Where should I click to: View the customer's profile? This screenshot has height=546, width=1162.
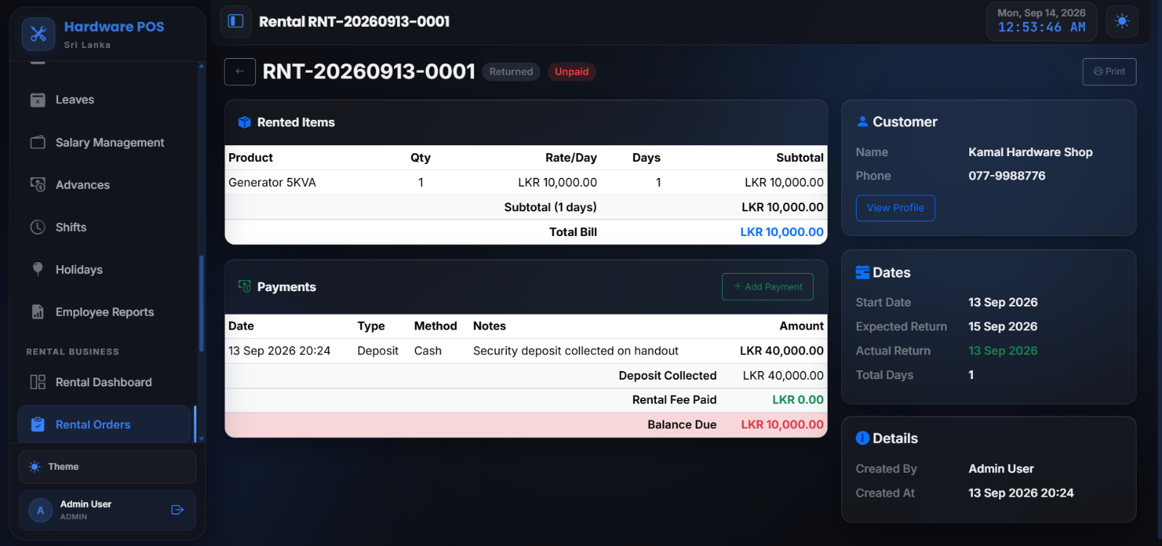(895, 208)
